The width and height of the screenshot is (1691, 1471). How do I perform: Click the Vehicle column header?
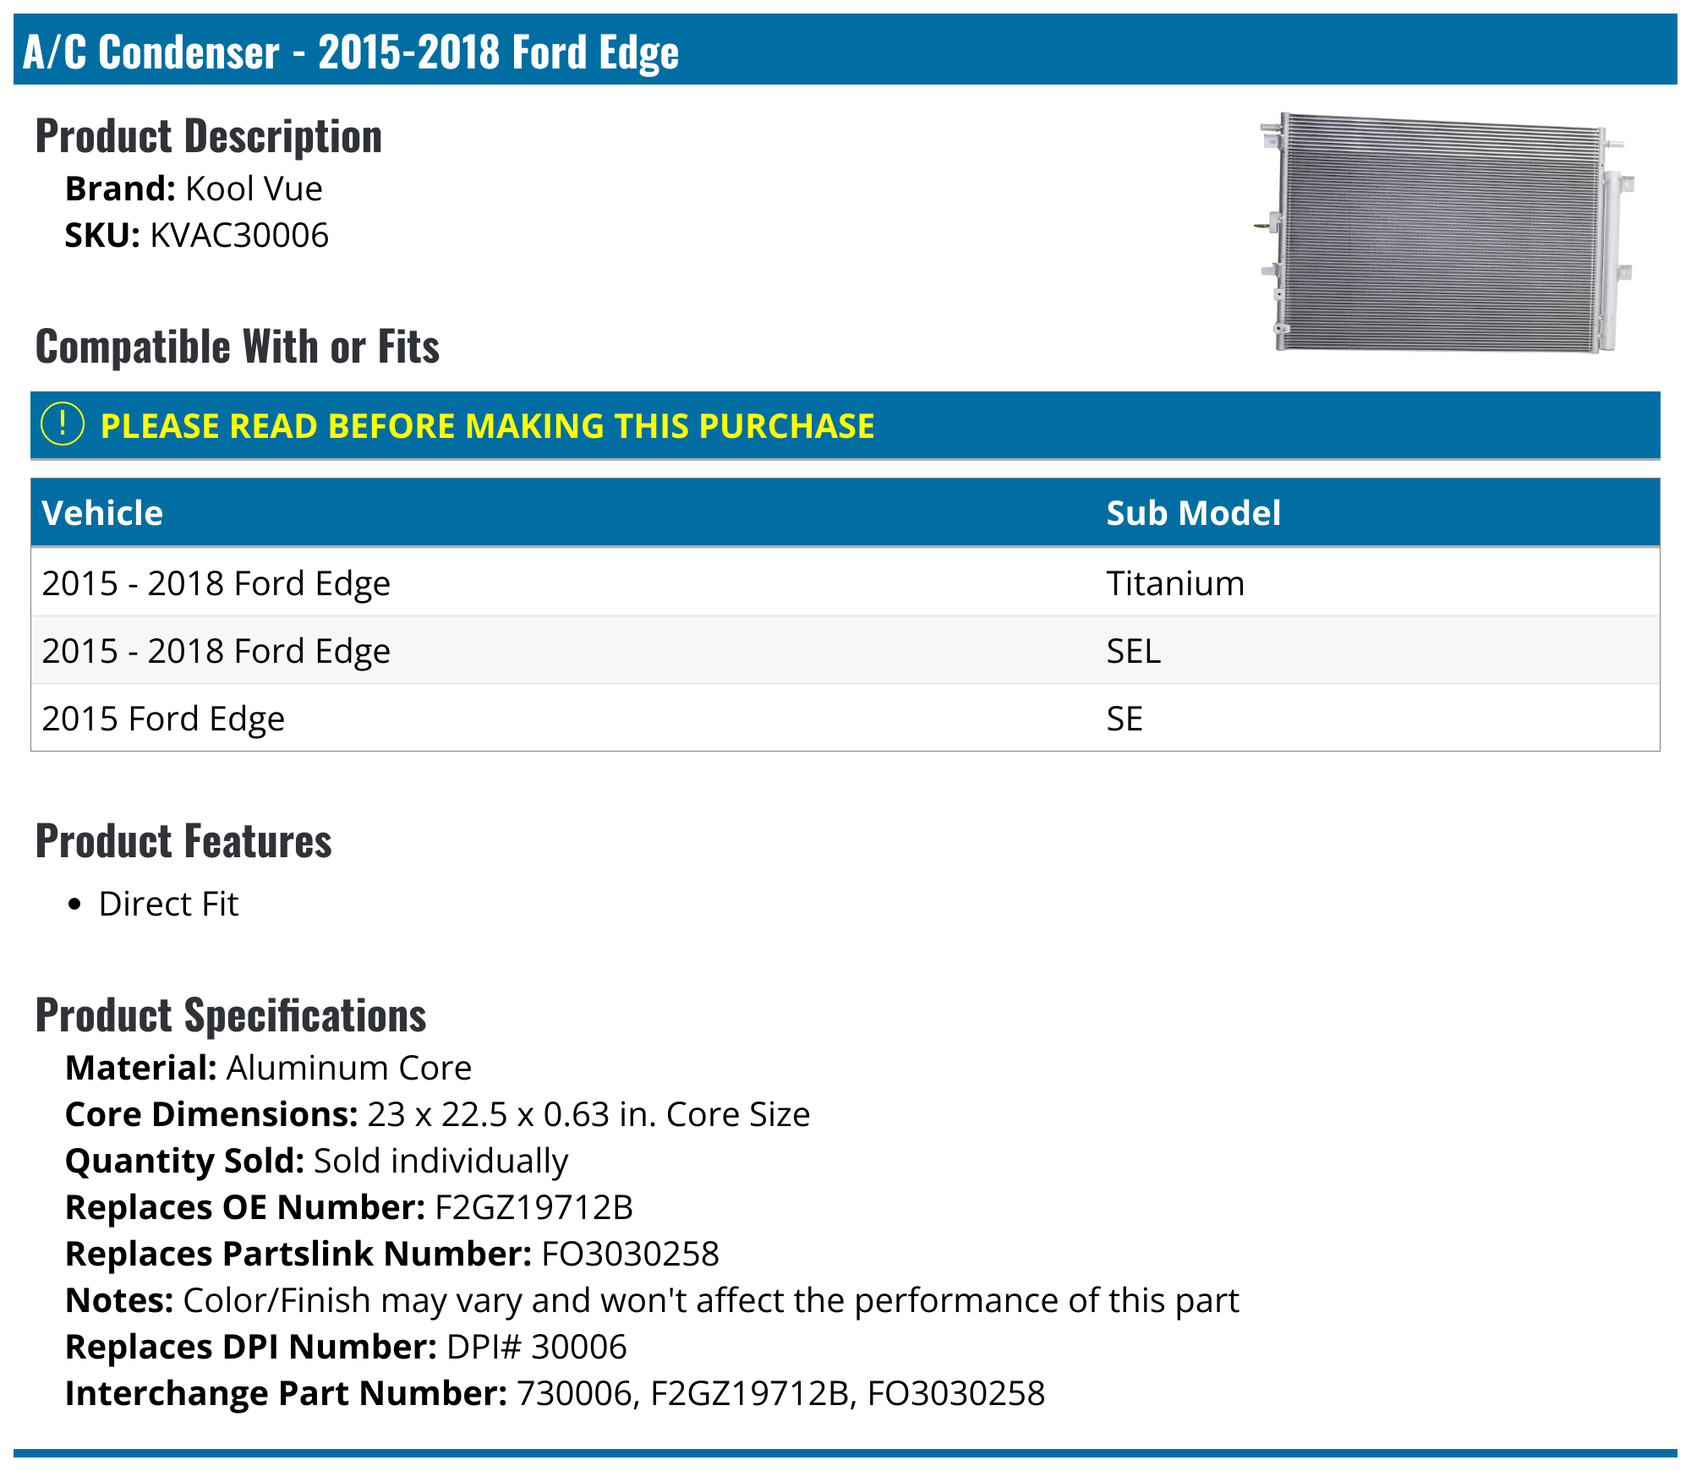point(102,513)
